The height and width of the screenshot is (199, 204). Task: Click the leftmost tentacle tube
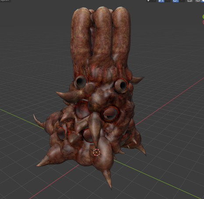pyautogui.click(x=81, y=34)
